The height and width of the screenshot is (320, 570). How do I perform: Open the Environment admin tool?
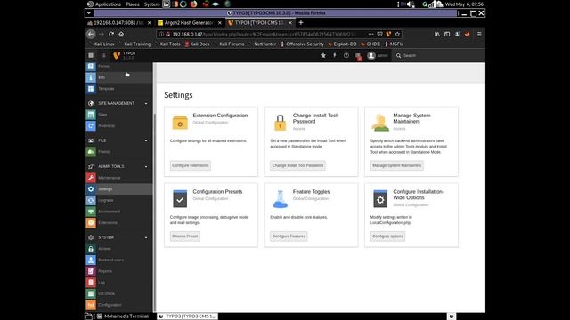pos(118,212)
